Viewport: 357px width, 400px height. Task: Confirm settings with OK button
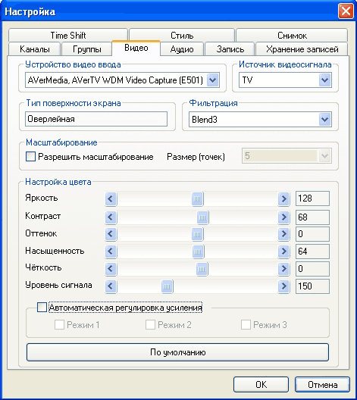pos(261,384)
